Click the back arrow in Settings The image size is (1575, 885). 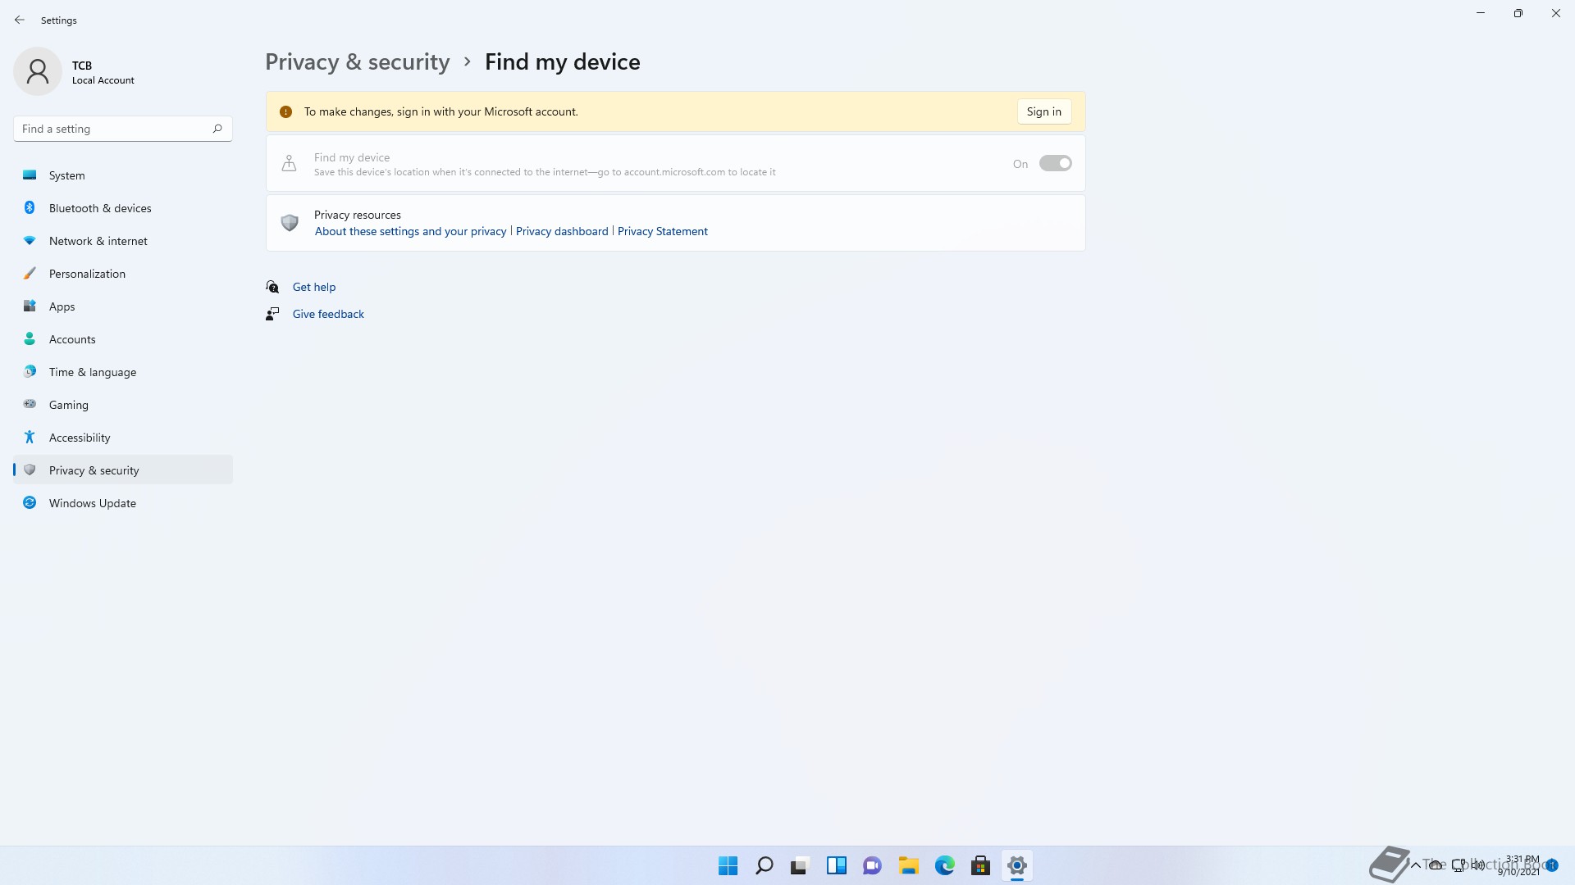[x=20, y=20]
